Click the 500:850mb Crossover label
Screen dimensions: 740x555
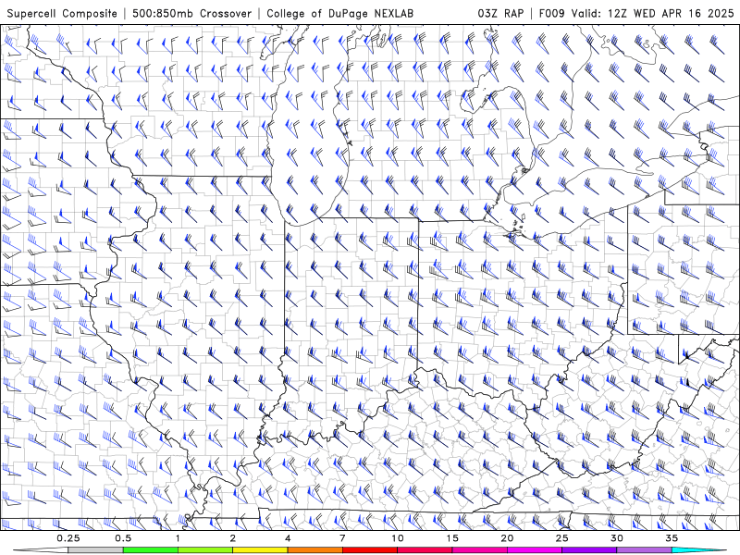(x=192, y=13)
